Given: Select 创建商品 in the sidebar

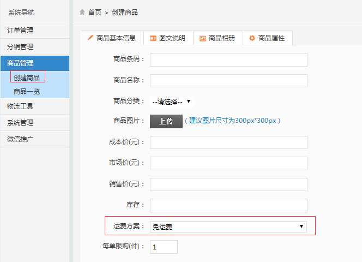Looking at the screenshot, I should [x=27, y=78].
